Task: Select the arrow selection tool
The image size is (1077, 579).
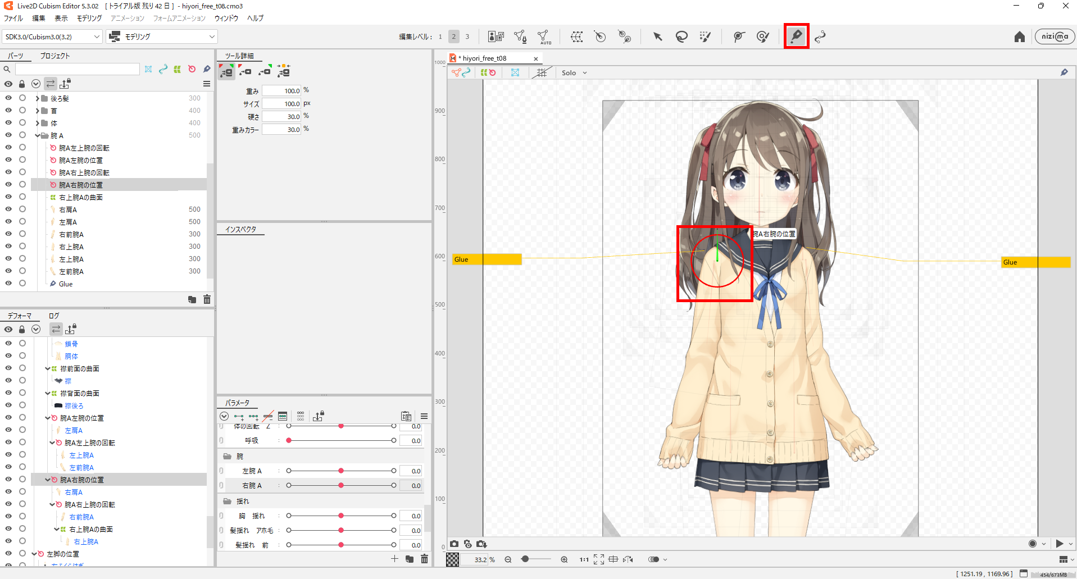Action: (657, 37)
